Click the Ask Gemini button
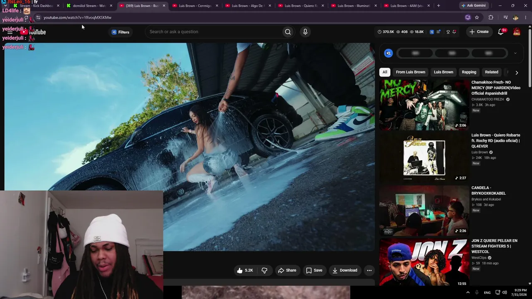Image resolution: width=532 pixels, height=299 pixels. coord(473,6)
